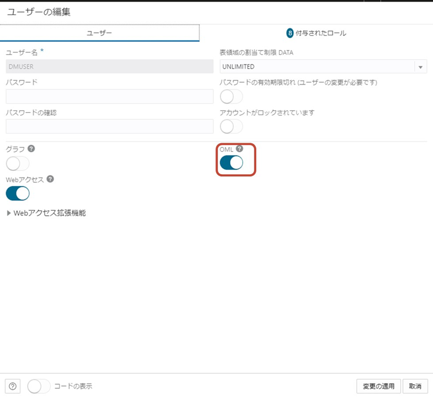
Task: Click the 変更の適用 button
Action: 378,386
